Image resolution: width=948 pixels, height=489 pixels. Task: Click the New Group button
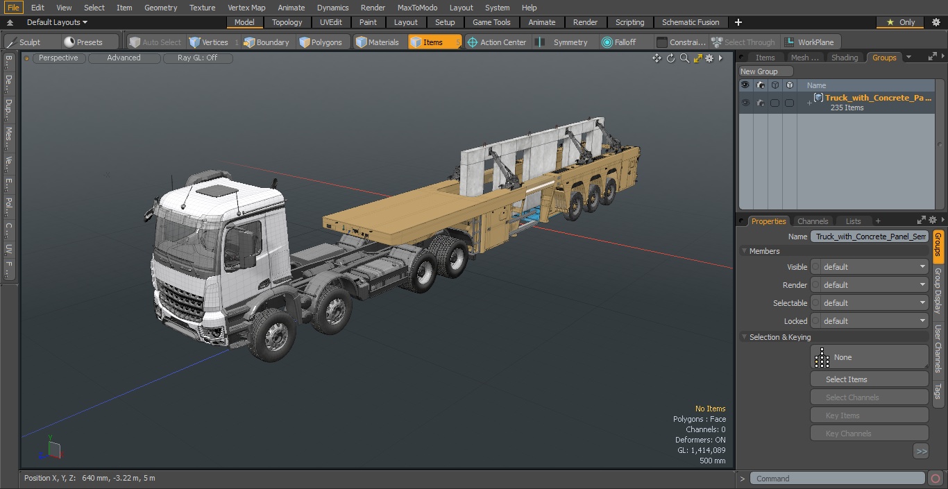(x=765, y=71)
